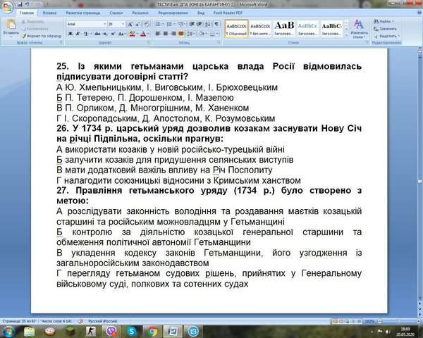Apply strikethrough formatting
Viewport: 423px width, 338px height.
point(97,34)
